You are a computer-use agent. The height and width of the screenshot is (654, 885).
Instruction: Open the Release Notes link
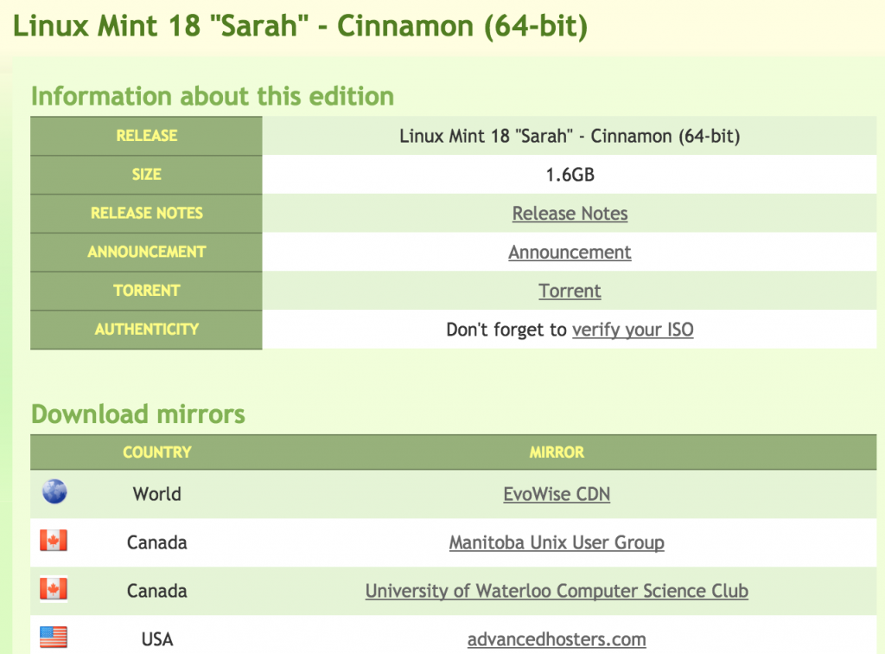pyautogui.click(x=570, y=214)
